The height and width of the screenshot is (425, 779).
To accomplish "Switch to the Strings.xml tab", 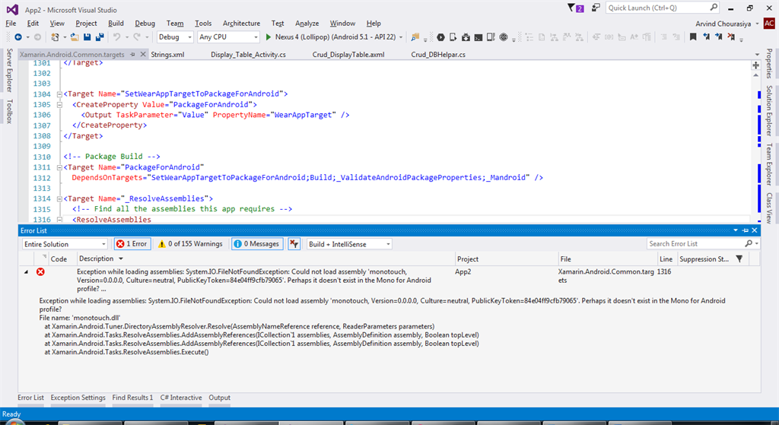I will pyautogui.click(x=167, y=55).
